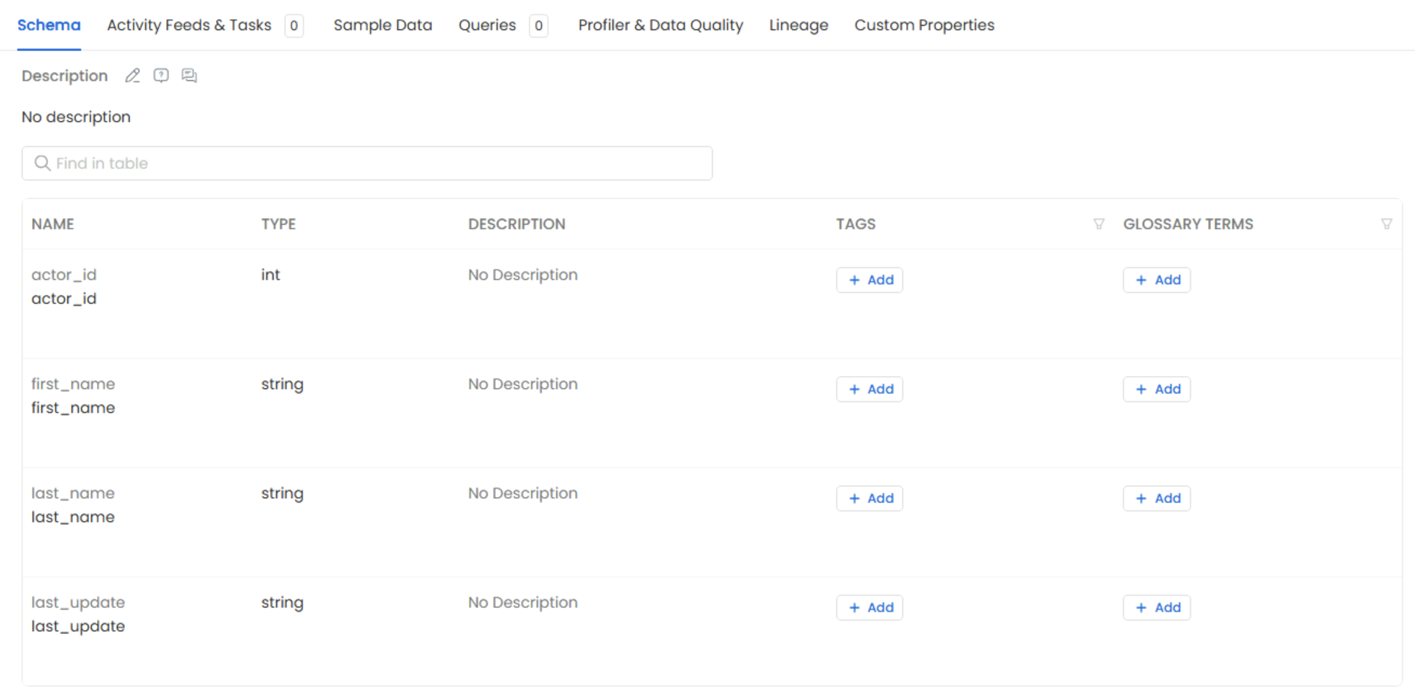Image resolution: width=1415 pixels, height=692 pixels.
Task: Add a glossary term to the actor_id column
Action: tap(1156, 280)
